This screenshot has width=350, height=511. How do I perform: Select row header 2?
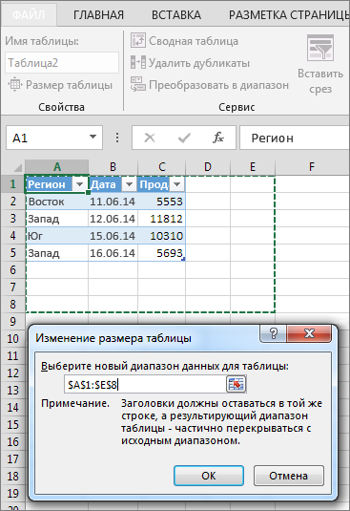(x=13, y=202)
